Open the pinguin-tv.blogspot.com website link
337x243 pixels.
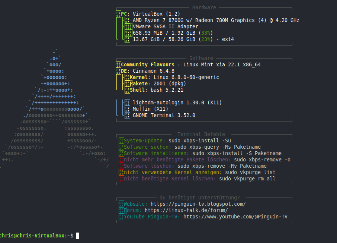(x=198, y=204)
